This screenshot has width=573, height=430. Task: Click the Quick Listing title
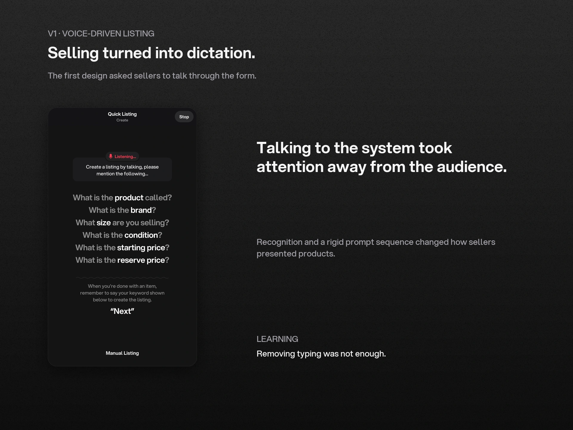click(x=122, y=114)
